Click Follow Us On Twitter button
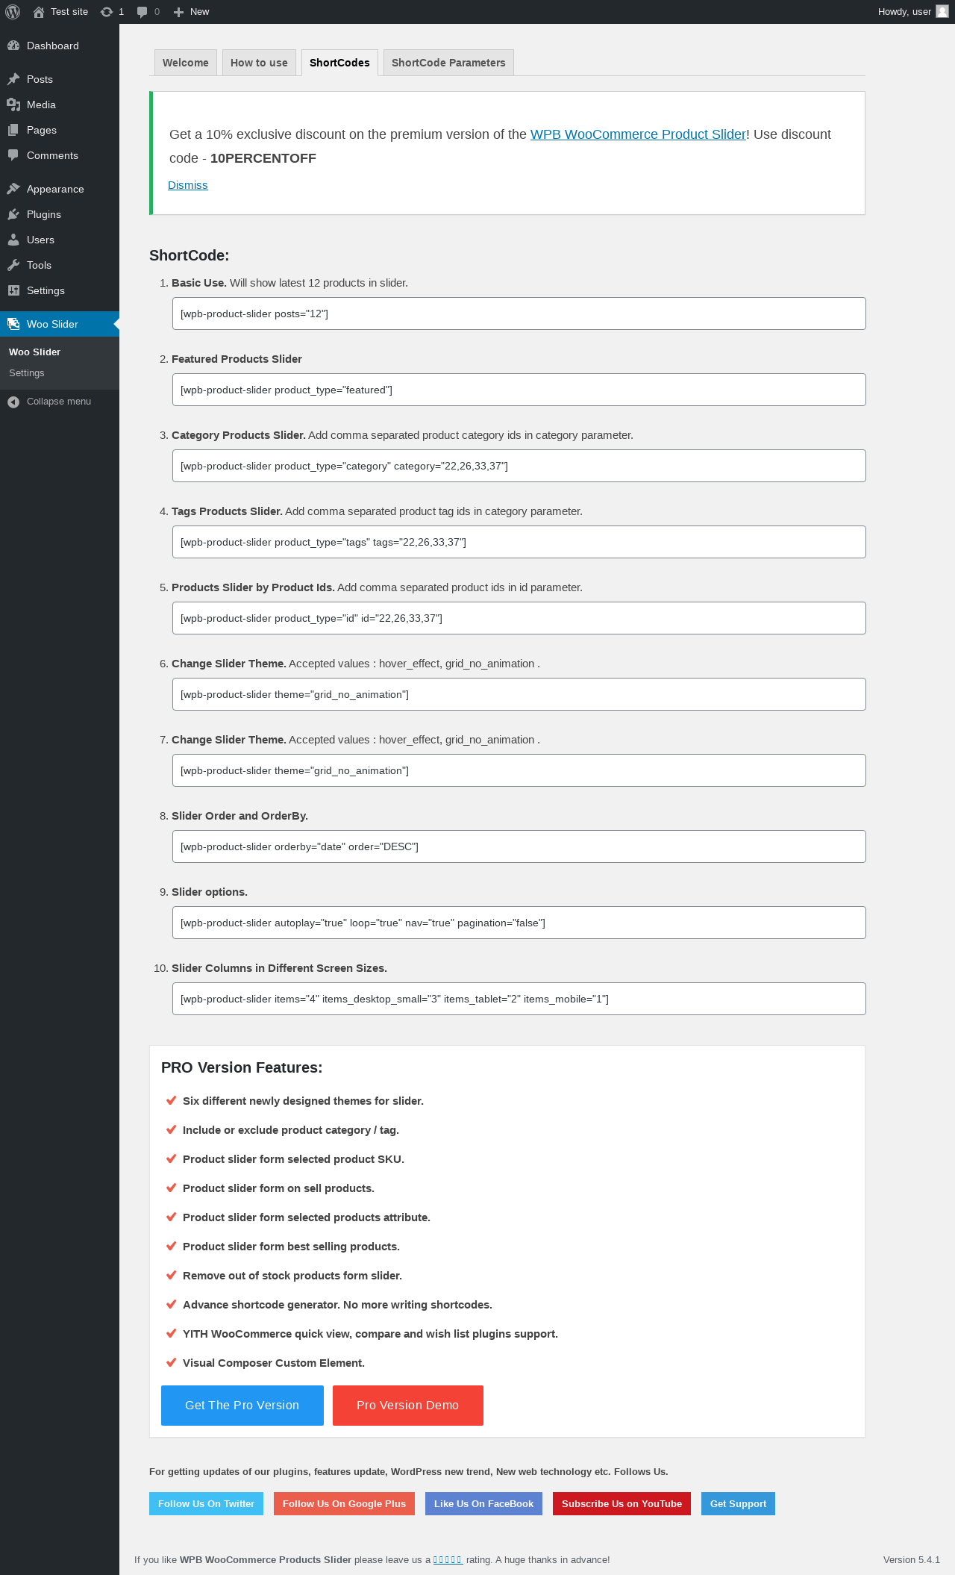 206,1503
